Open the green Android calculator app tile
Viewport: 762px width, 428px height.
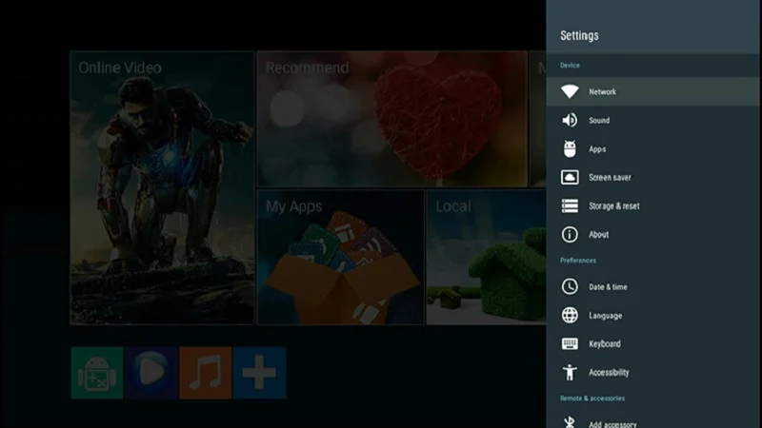97,373
